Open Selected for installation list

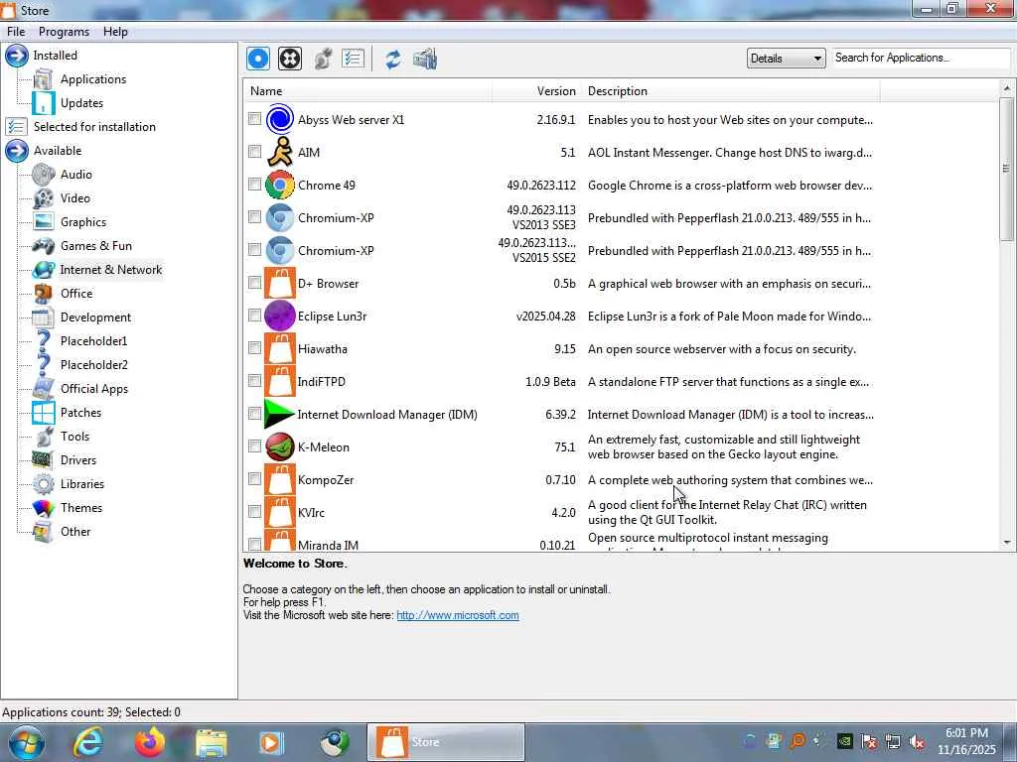click(94, 127)
